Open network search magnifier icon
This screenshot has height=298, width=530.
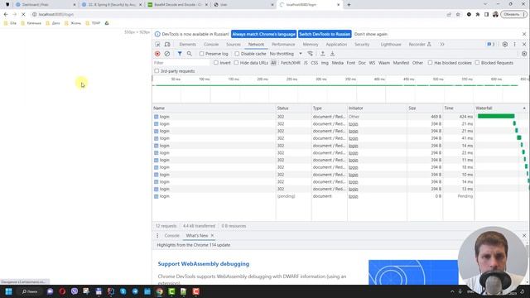pos(190,54)
